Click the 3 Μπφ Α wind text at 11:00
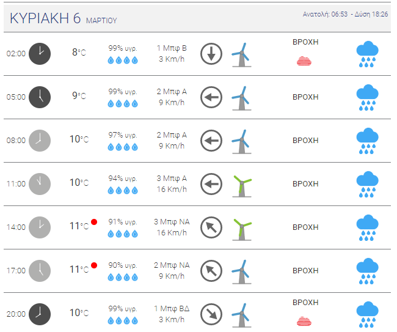Viewport: 397px width, 332px height. coord(172,179)
